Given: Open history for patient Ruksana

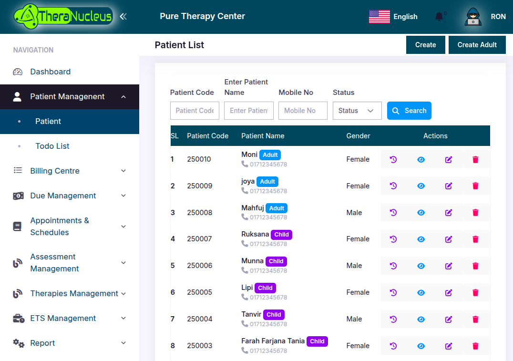Looking at the screenshot, I should click(393, 239).
